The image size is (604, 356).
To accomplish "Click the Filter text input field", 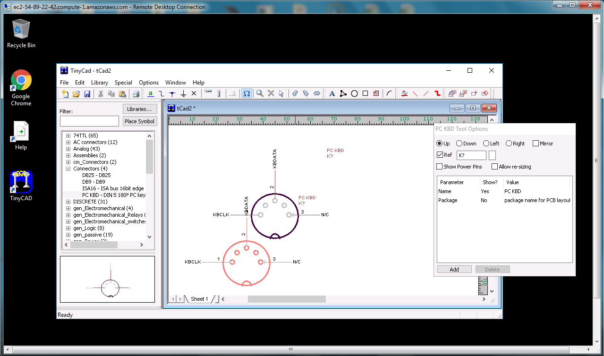I will coord(89,121).
